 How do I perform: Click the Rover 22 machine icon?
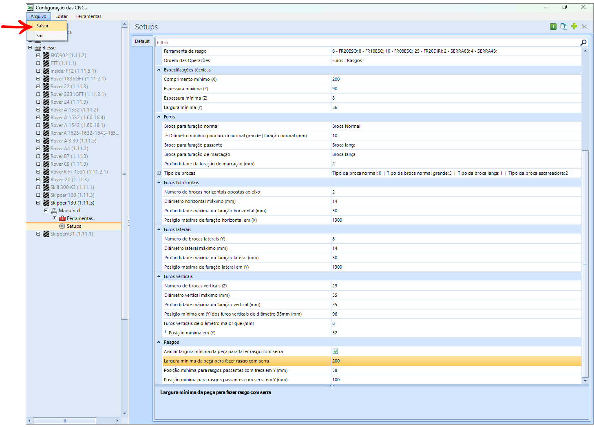tap(46, 87)
